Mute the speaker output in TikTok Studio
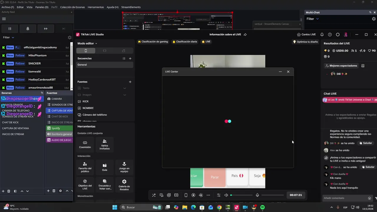 coord(226,195)
